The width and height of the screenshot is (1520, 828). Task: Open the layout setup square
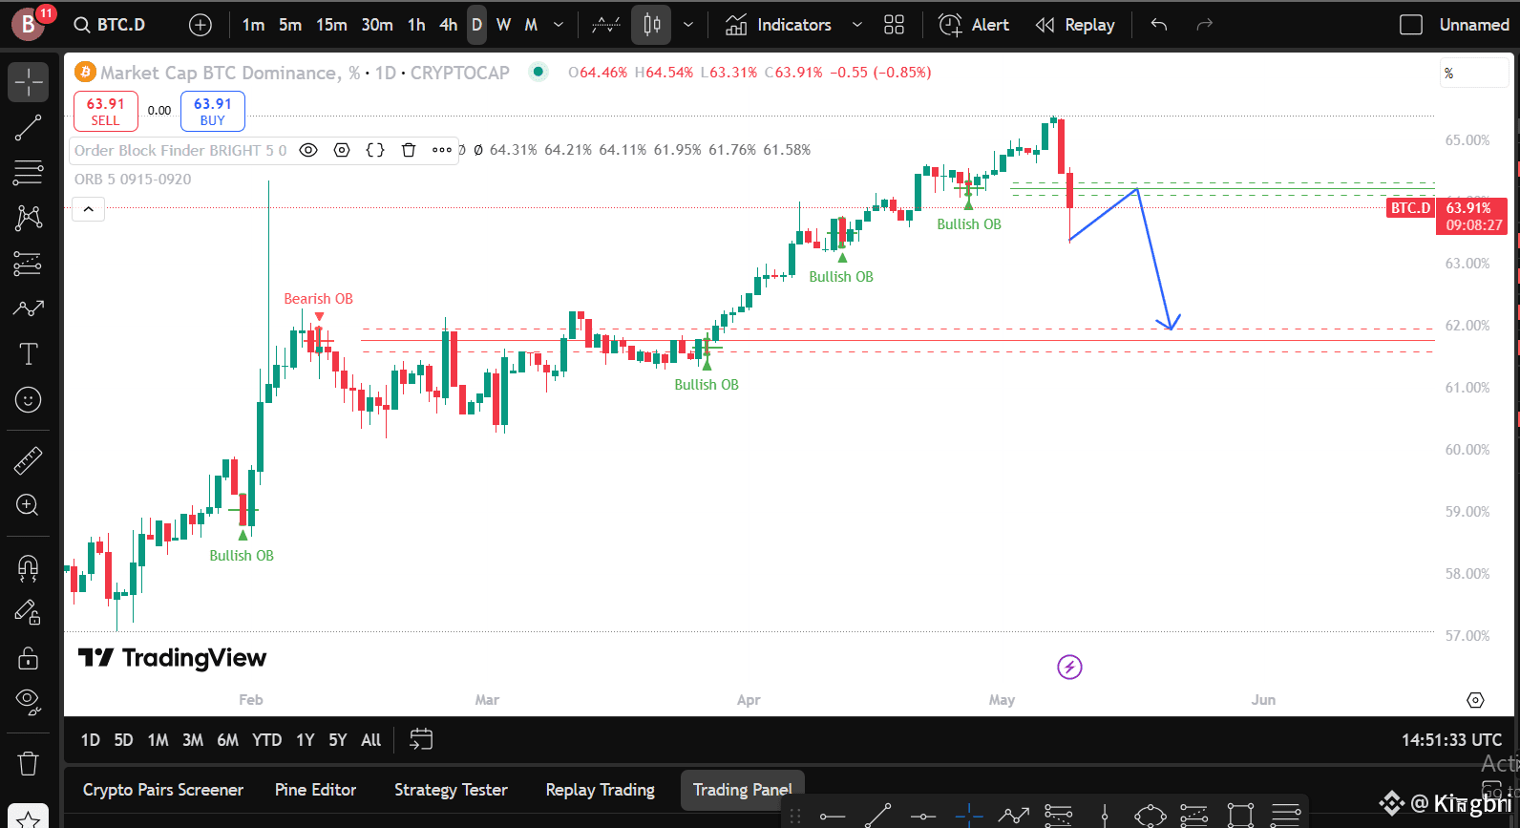click(1411, 25)
